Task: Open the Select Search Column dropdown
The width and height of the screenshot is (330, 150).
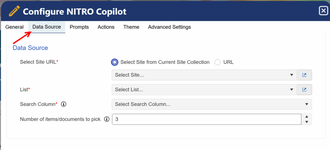Action: (212, 104)
